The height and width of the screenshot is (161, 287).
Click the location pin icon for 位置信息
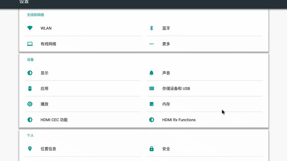(x=30, y=149)
